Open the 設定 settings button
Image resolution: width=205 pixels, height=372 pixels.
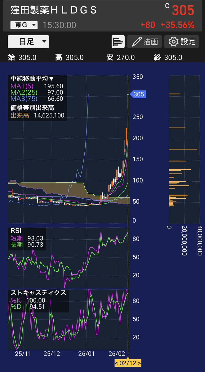[x=181, y=42]
